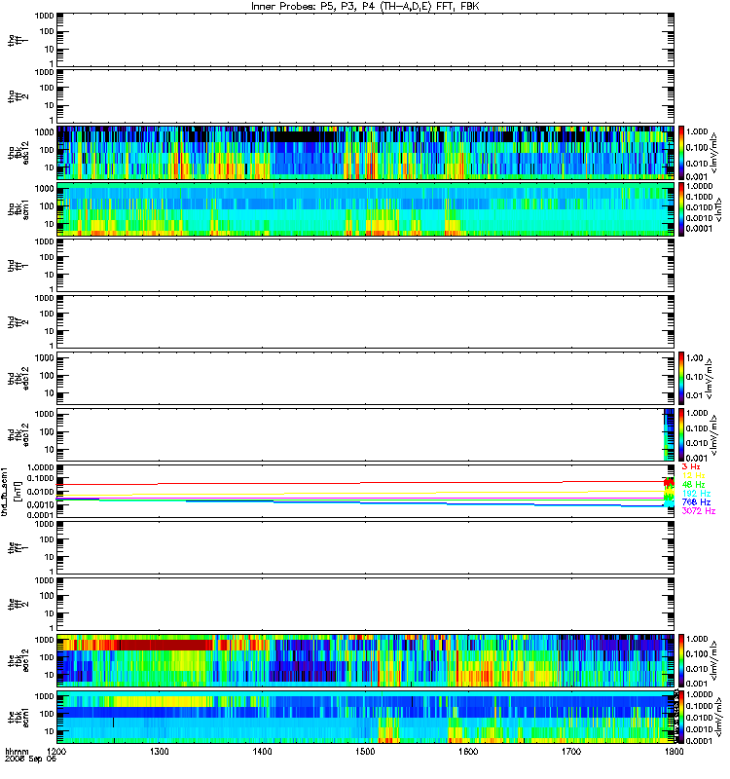The width and height of the screenshot is (730, 779).
Task: Click the 1600 time axis label
Action: click(468, 751)
